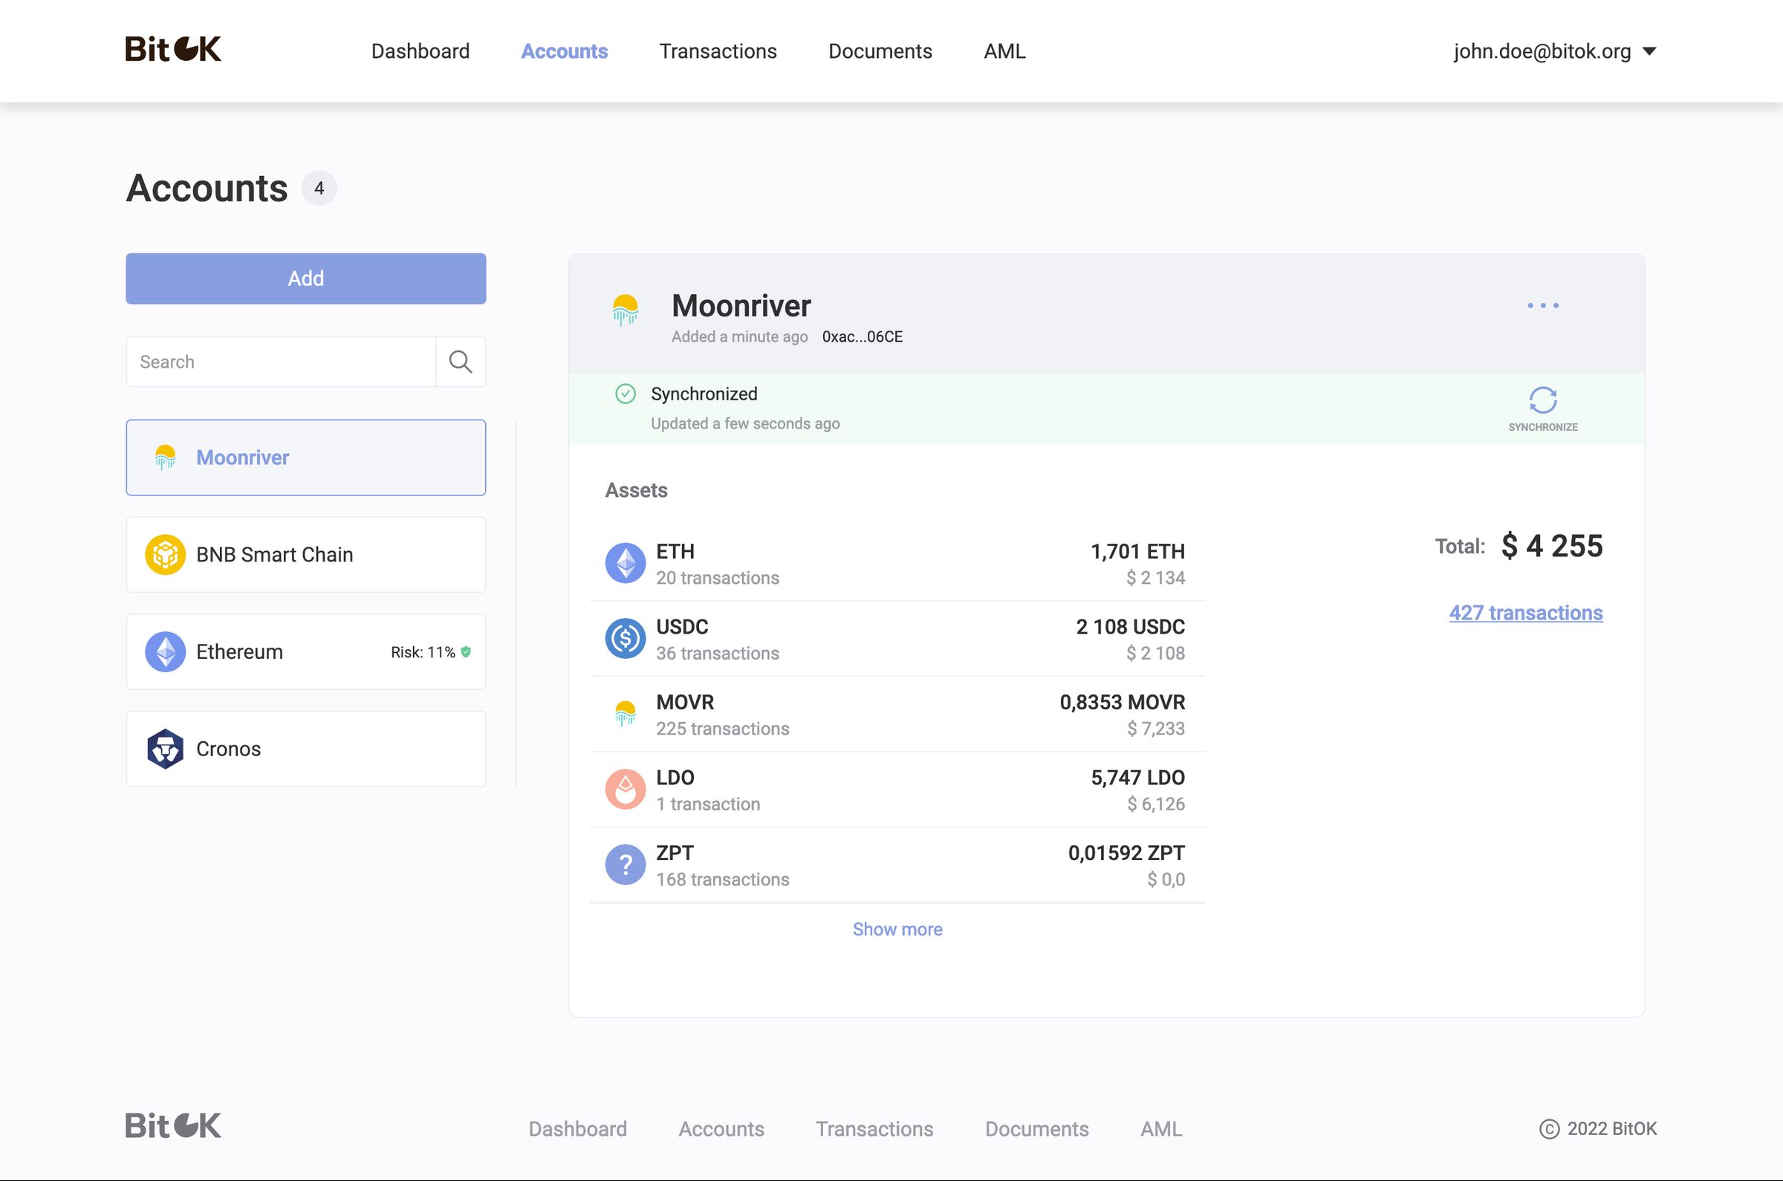Click the USDC coin icon
Screen dimensions: 1783x1181
tap(626, 637)
